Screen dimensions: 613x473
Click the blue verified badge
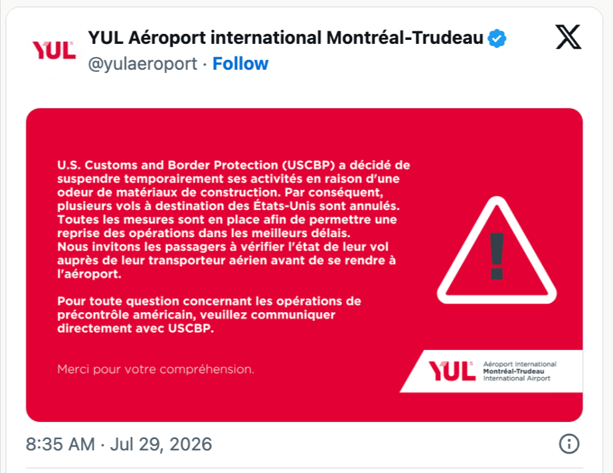pyautogui.click(x=497, y=39)
